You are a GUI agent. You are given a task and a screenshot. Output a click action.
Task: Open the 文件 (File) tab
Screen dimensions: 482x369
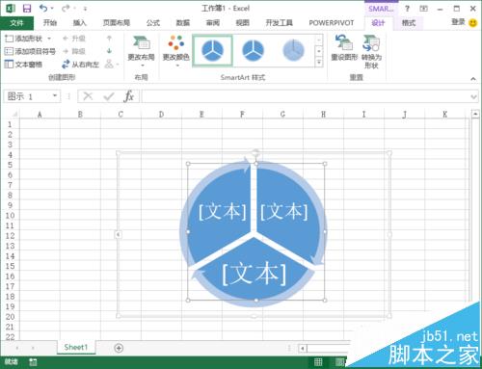16,23
